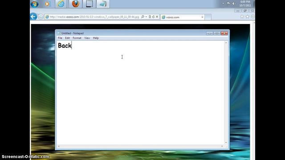Open the Action Center flag icon
The width and height of the screenshot is (285, 160).
[228, 4]
